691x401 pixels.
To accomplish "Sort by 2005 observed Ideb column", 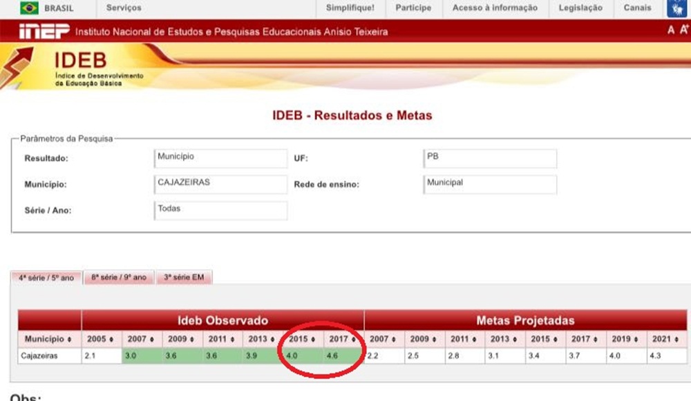I will [101, 340].
